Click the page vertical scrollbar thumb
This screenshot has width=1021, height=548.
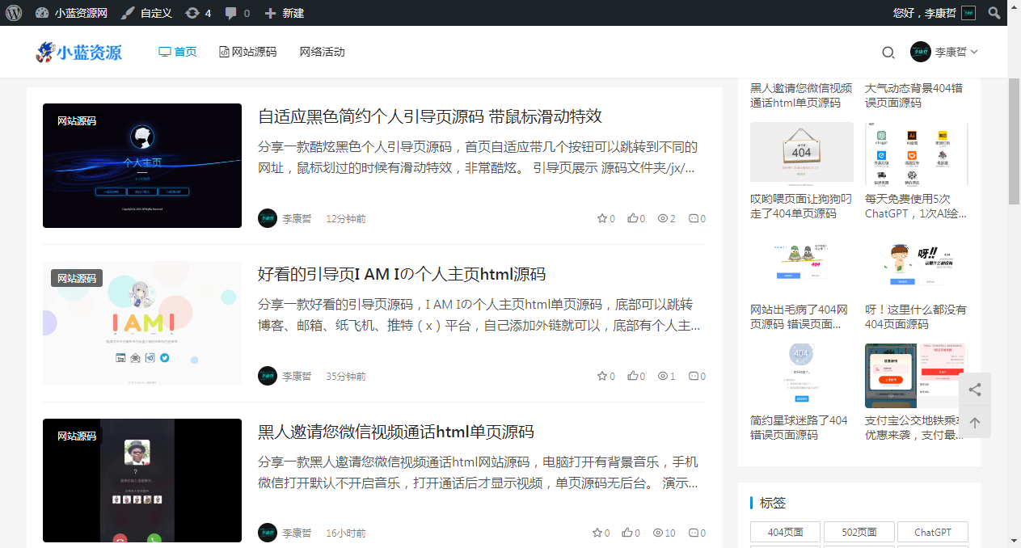pyautogui.click(x=1014, y=141)
